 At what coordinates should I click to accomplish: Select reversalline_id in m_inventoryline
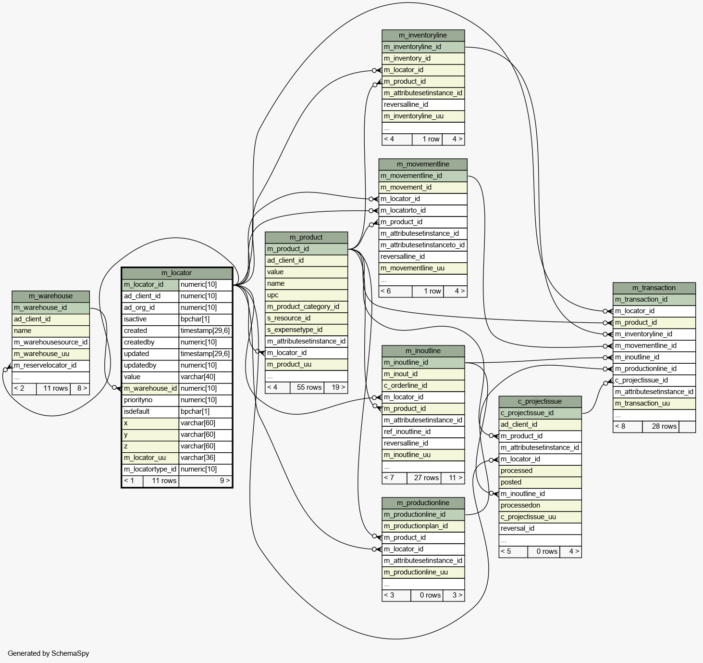[423, 104]
